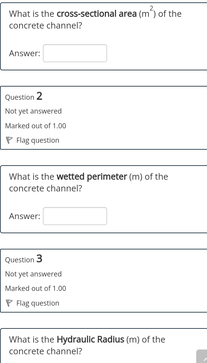Viewport: 207px width, 363px height.
Task: Click the 'Answer:' label for wetted perimeter
Action: tap(25, 216)
